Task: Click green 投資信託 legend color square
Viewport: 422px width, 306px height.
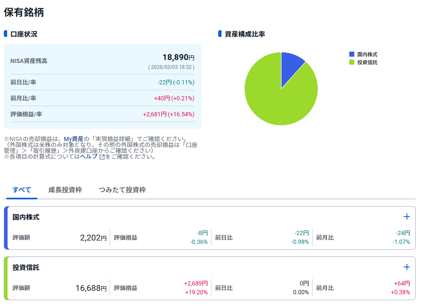Action: coord(352,62)
